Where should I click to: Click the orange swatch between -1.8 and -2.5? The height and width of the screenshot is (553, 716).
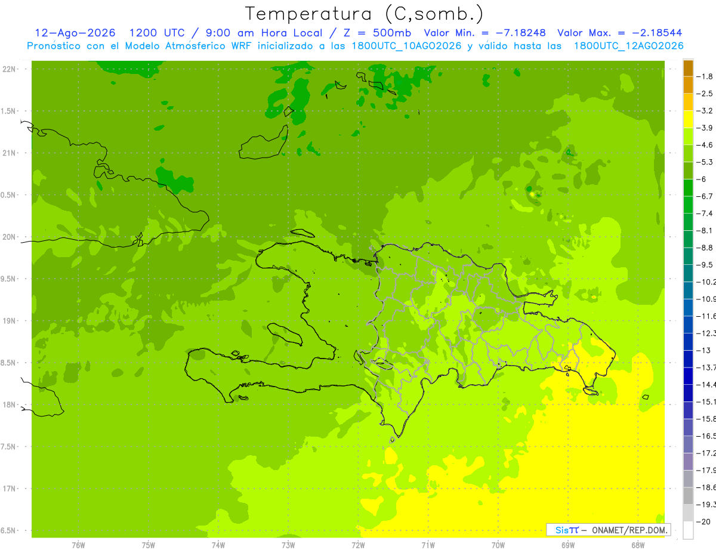(x=688, y=85)
